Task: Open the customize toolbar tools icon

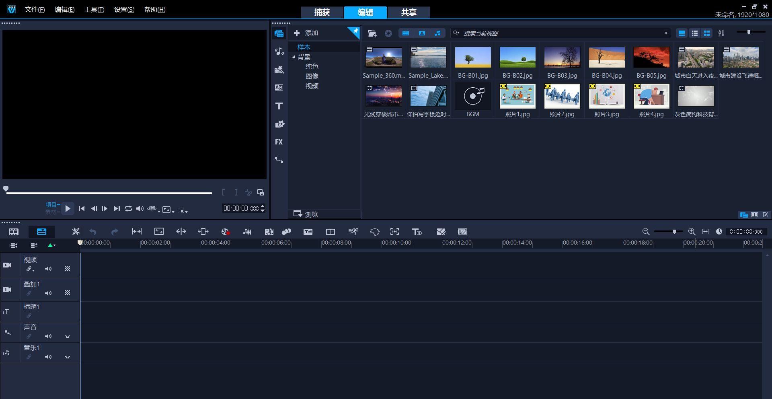Action: [x=76, y=232]
